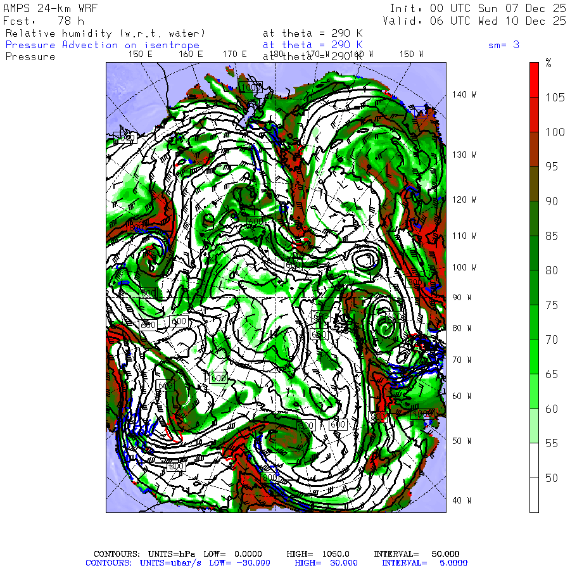Image resolution: width=570 pixels, height=570 pixels.
Task: Click the "Fcst: 78 h" forecast hour text
Action: (44, 21)
